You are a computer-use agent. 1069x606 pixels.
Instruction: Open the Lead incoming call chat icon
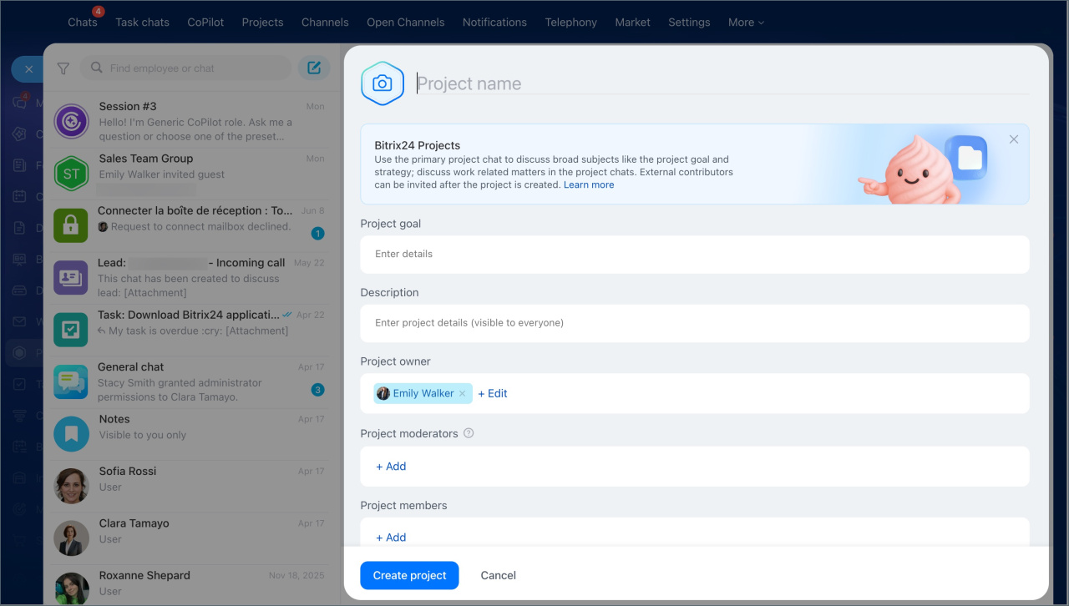72,277
